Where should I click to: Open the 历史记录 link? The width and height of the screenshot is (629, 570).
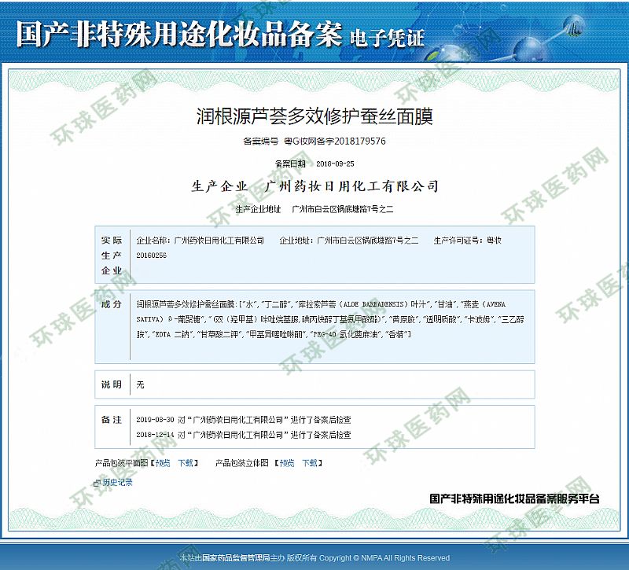coord(118,483)
